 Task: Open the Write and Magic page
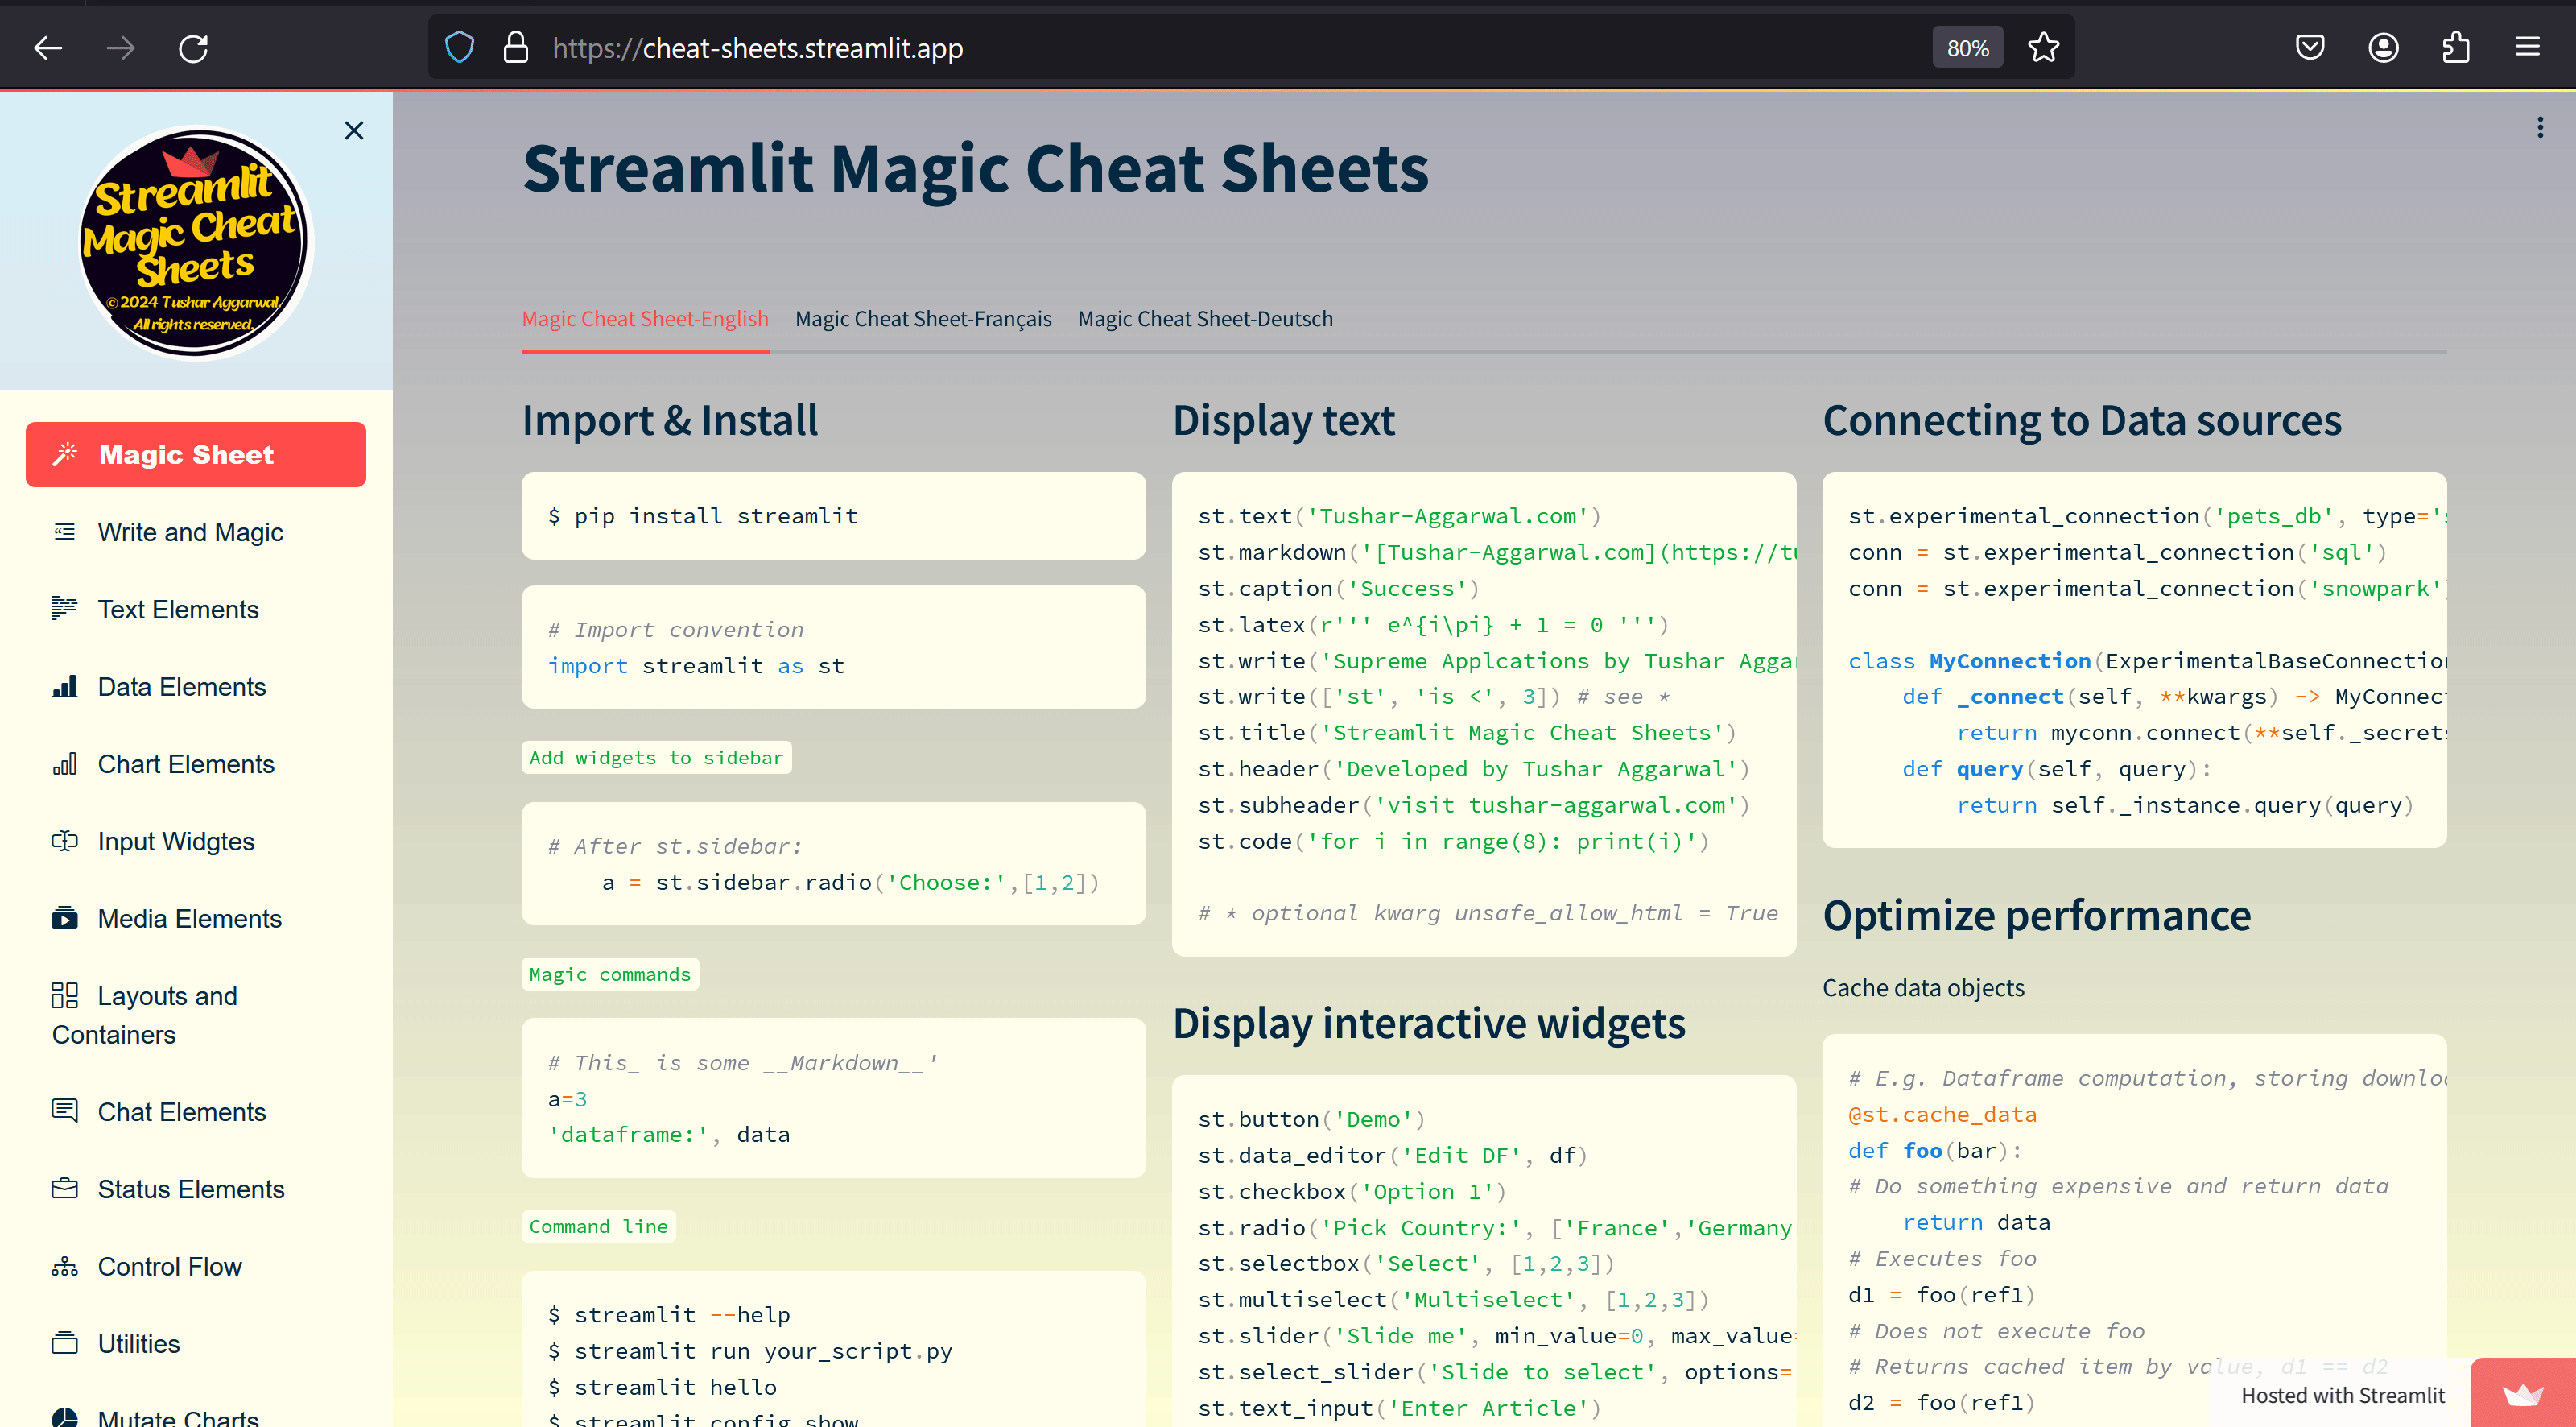pyautogui.click(x=196, y=532)
